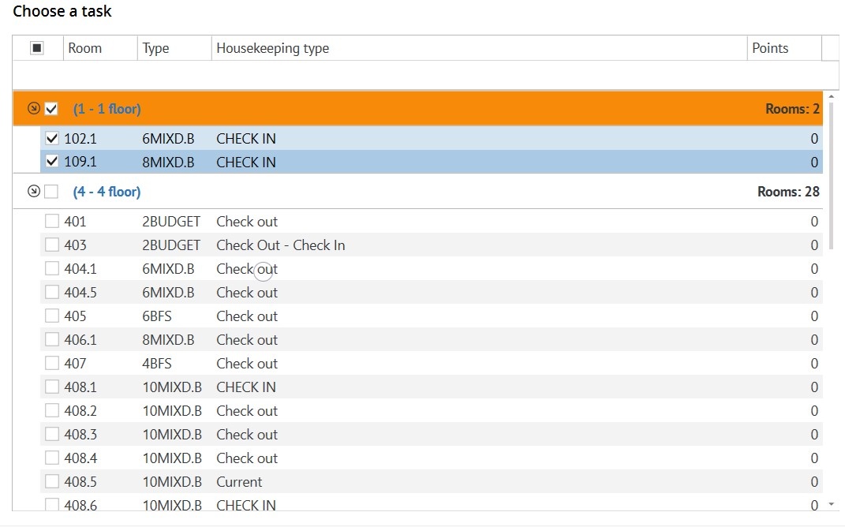Click the vertical scrollbar thumb
Viewport: 845px width, 527px height.
pyautogui.click(x=831, y=175)
